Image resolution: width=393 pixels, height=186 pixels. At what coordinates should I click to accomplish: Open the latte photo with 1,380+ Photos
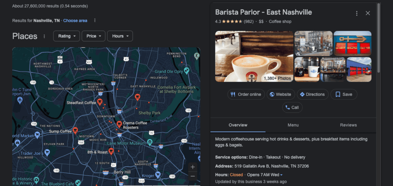pyautogui.click(x=254, y=57)
